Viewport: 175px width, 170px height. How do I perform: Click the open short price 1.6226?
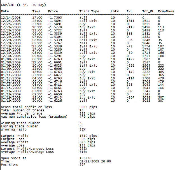pos(85,158)
